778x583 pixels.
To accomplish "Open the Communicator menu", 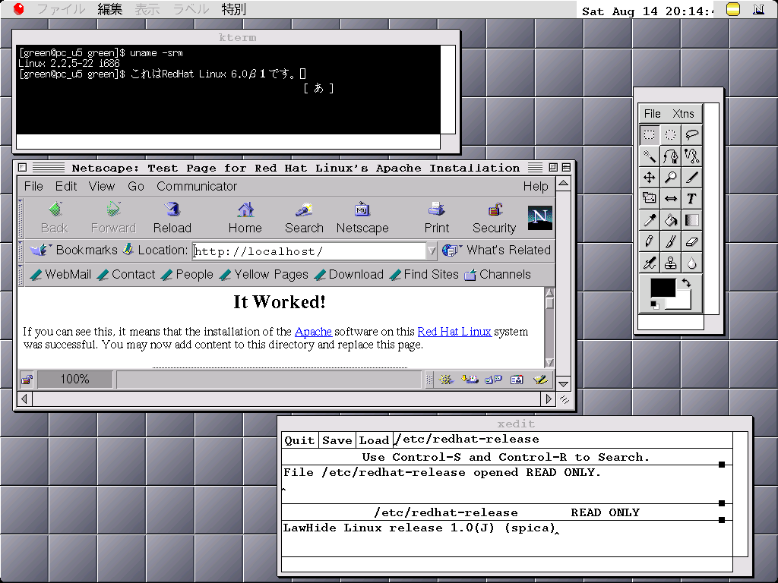I will [197, 187].
